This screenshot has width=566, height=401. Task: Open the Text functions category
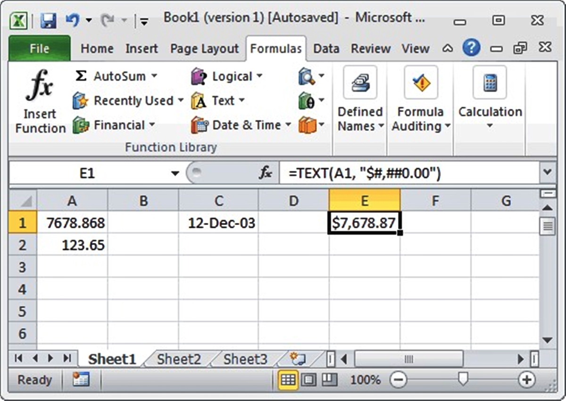click(220, 100)
